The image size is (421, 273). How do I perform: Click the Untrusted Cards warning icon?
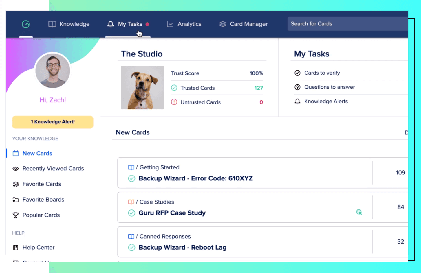click(x=174, y=102)
